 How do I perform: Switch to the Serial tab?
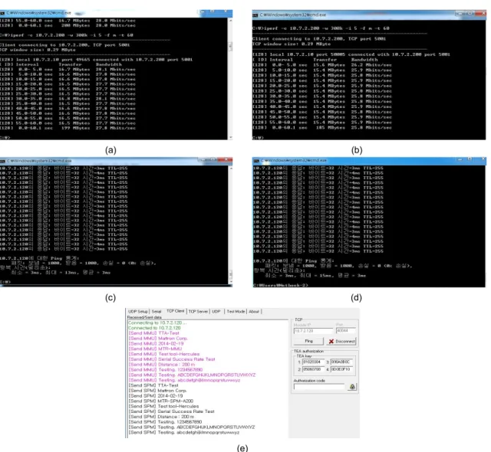pyautogui.click(x=157, y=312)
